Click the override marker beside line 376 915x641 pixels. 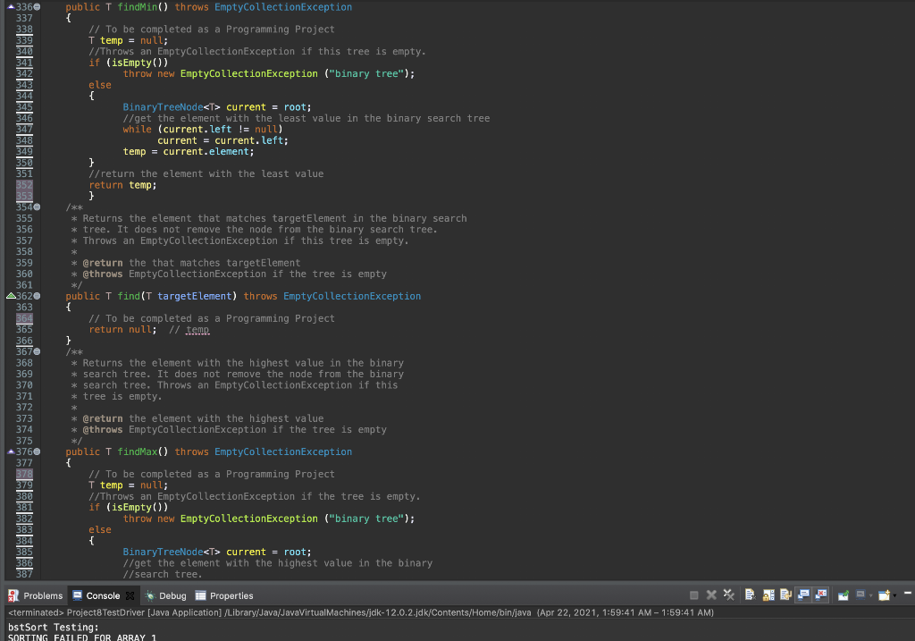11,451
